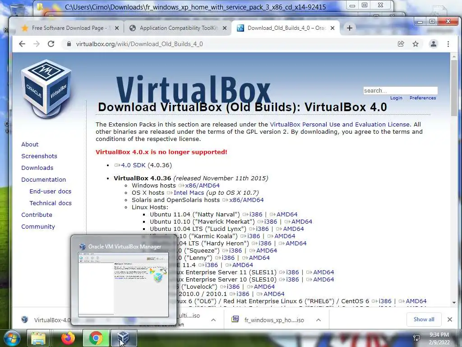Click the VirtualBox cube logo

pos(47,90)
